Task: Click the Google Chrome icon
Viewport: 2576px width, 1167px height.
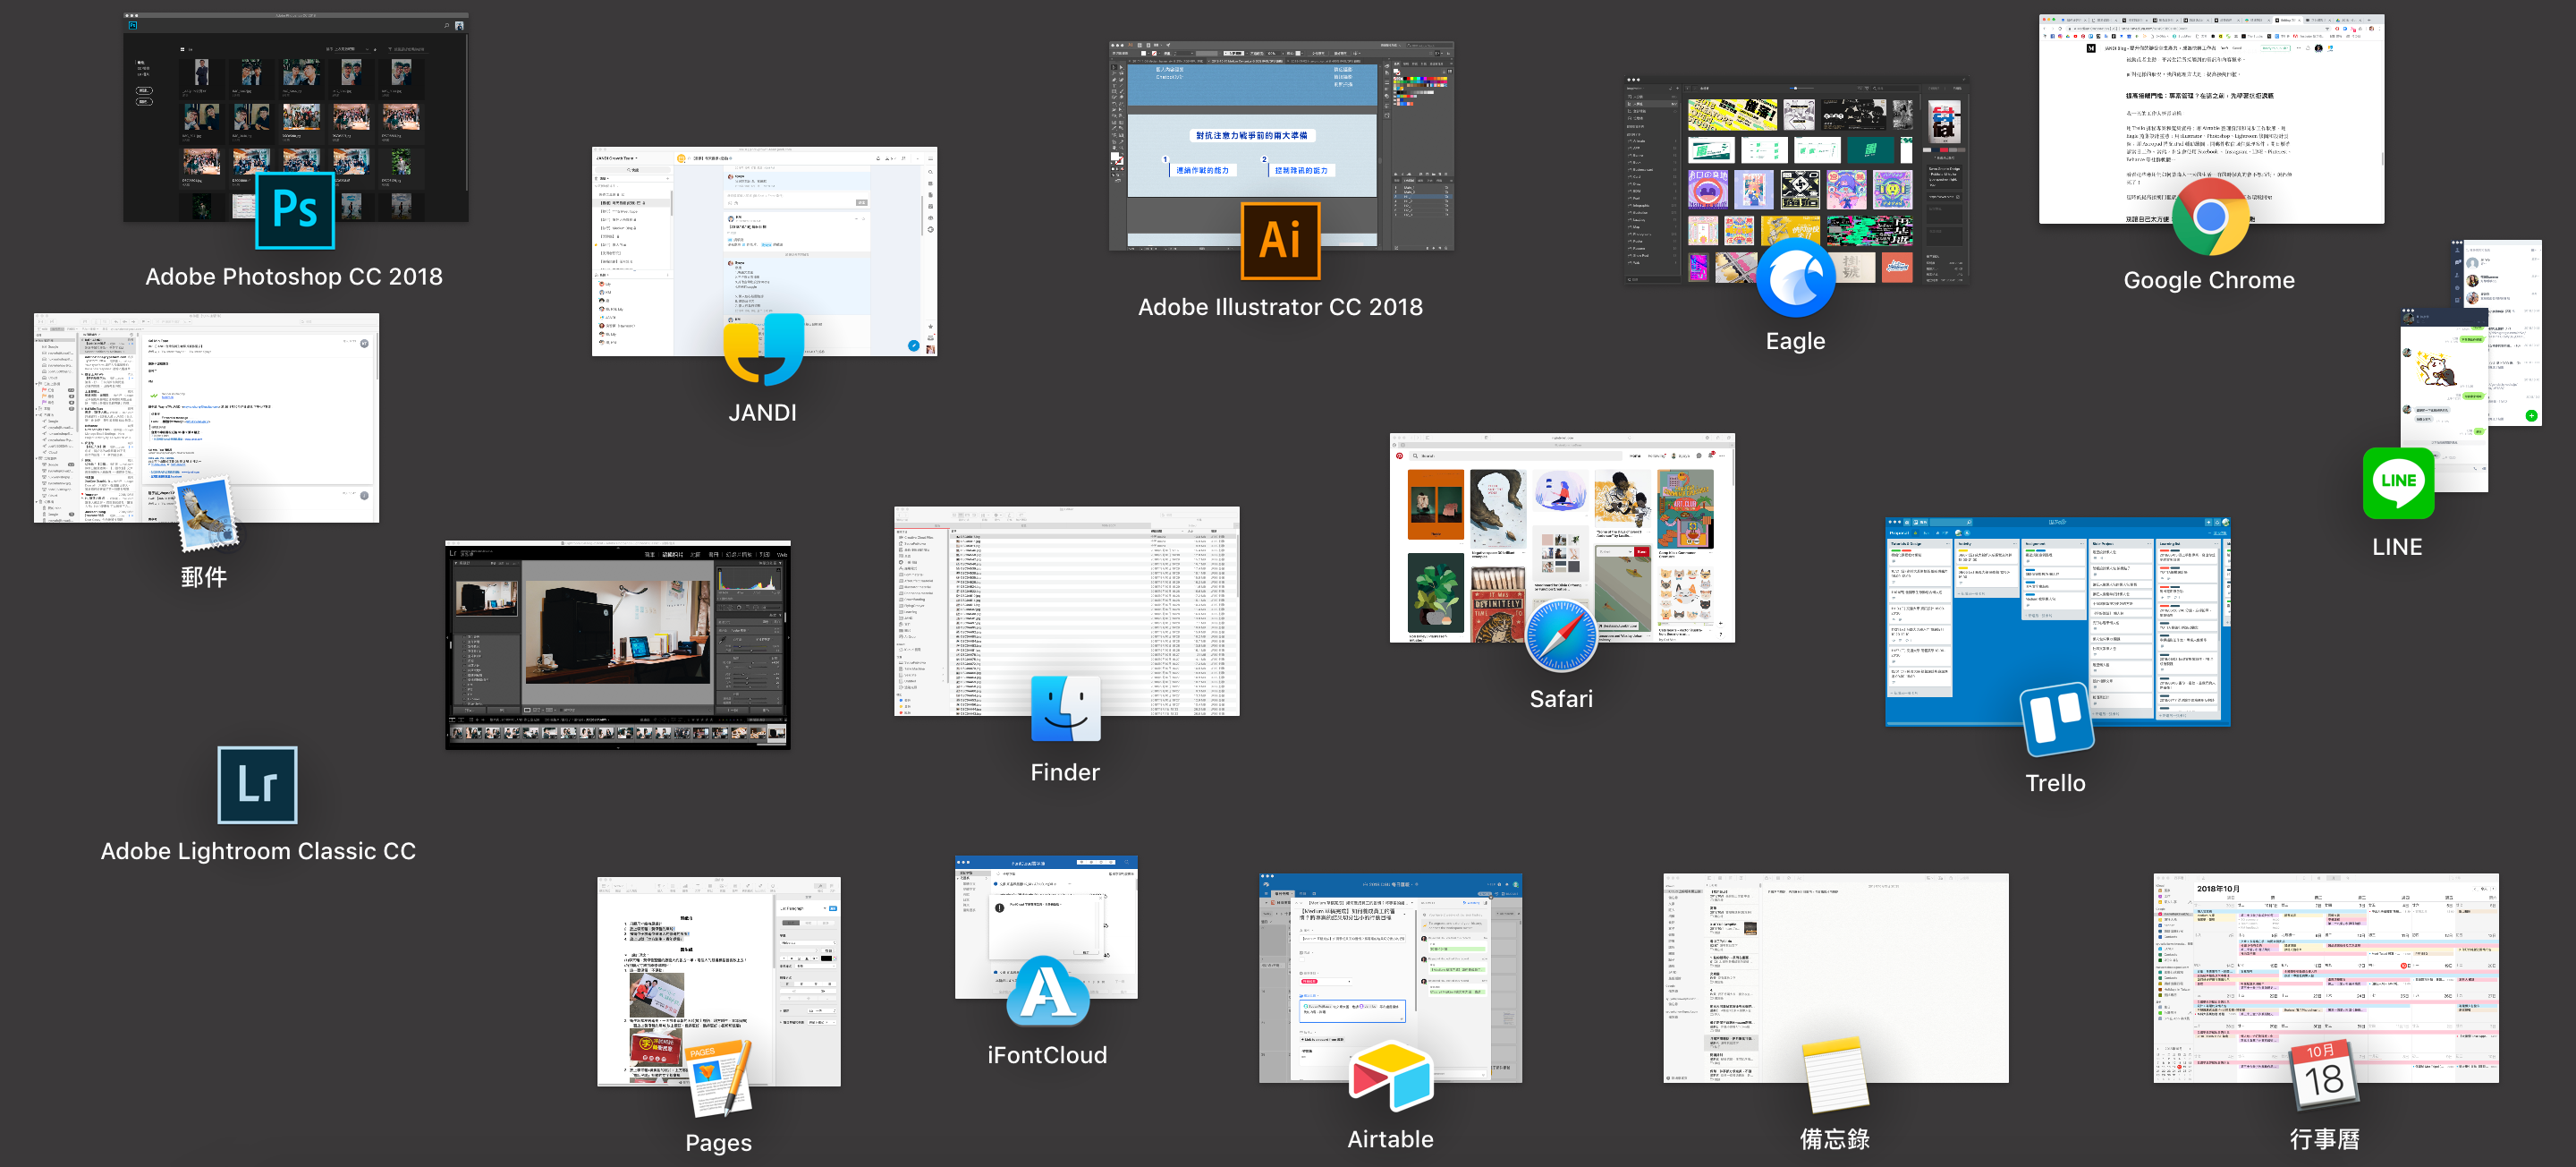Action: tap(2210, 217)
